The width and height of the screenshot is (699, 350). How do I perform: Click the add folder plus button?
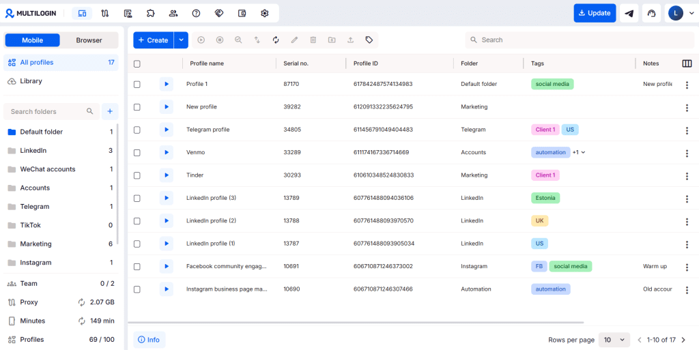coord(110,111)
